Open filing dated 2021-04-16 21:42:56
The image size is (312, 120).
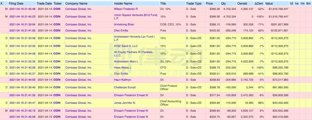pyautogui.click(x=22, y=117)
